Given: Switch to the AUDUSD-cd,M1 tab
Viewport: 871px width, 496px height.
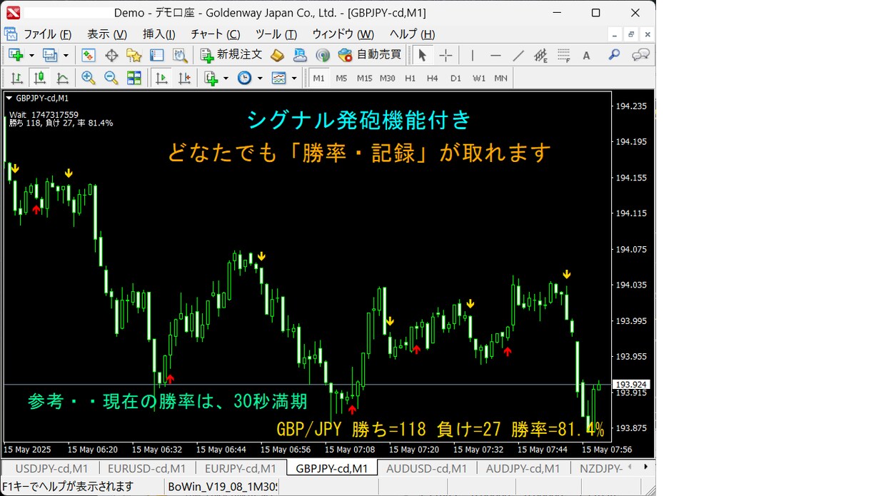Looking at the screenshot, I should [x=427, y=468].
